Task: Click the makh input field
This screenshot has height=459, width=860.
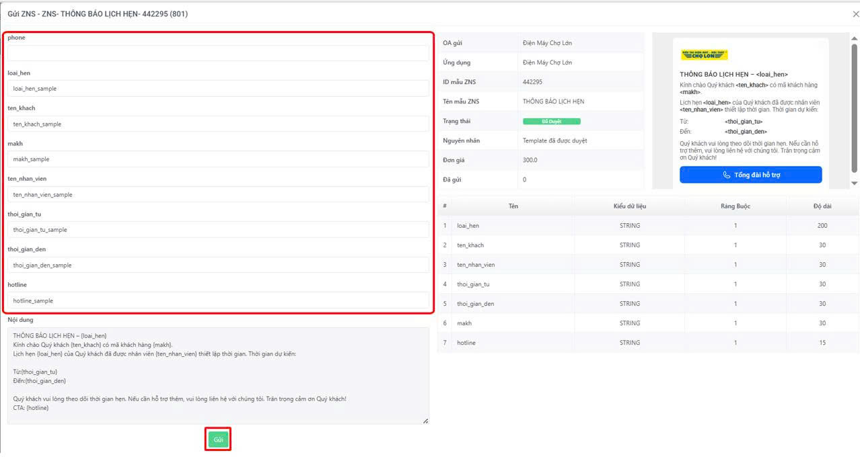Action: pos(218,159)
